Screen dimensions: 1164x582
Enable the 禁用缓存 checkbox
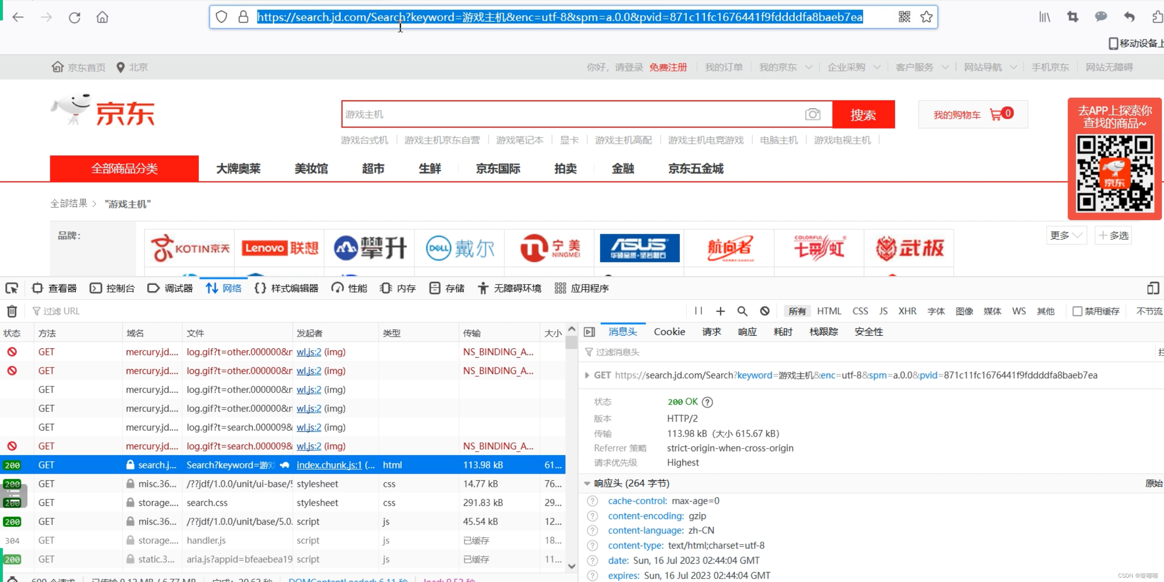point(1077,311)
